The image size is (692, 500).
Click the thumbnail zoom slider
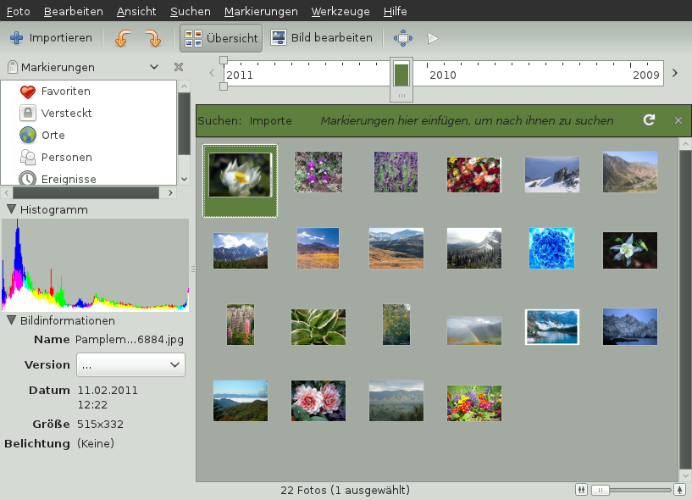[631, 490]
